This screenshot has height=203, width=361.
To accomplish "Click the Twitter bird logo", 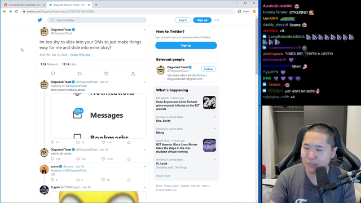I will click(40, 20).
